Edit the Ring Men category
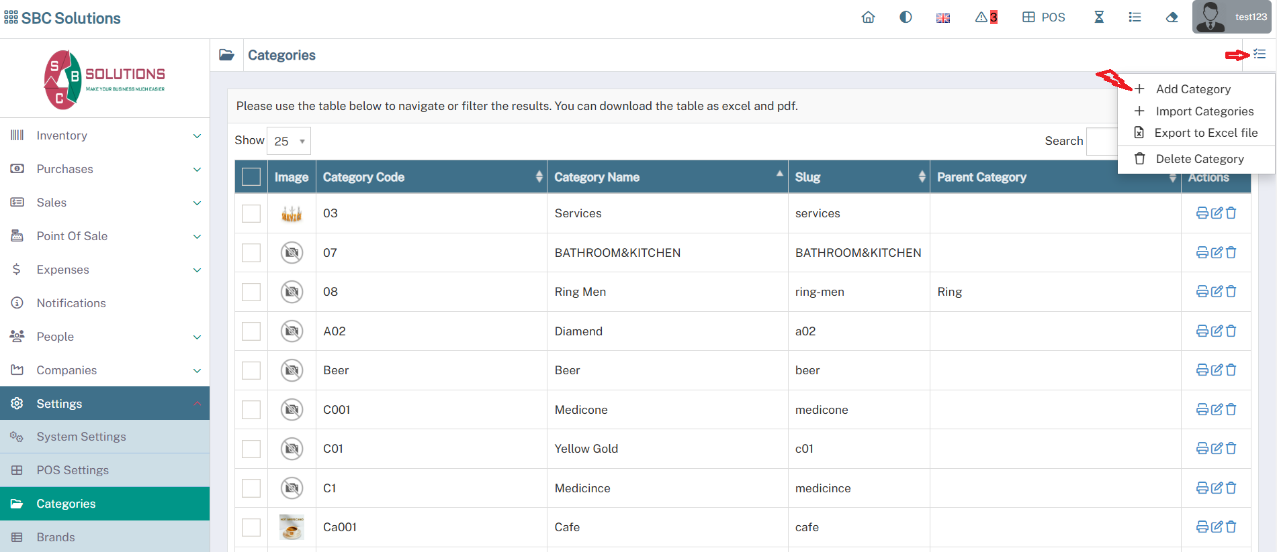Image resolution: width=1277 pixels, height=552 pixels. (1217, 292)
